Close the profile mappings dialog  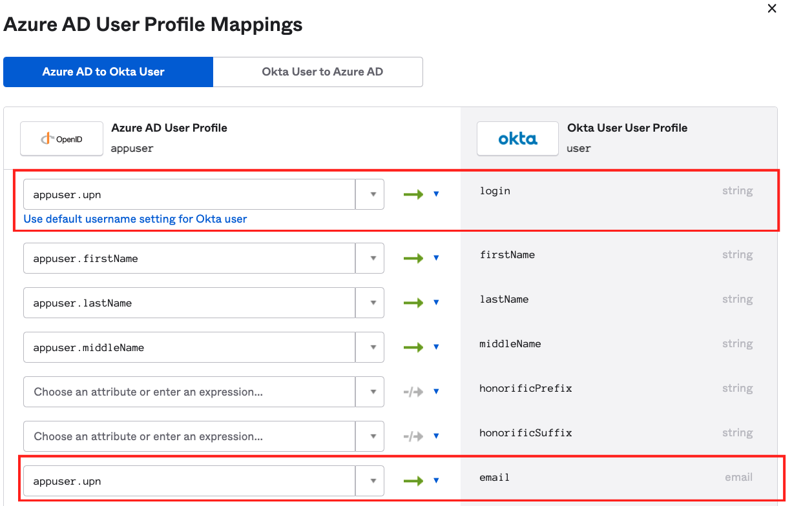click(x=771, y=9)
